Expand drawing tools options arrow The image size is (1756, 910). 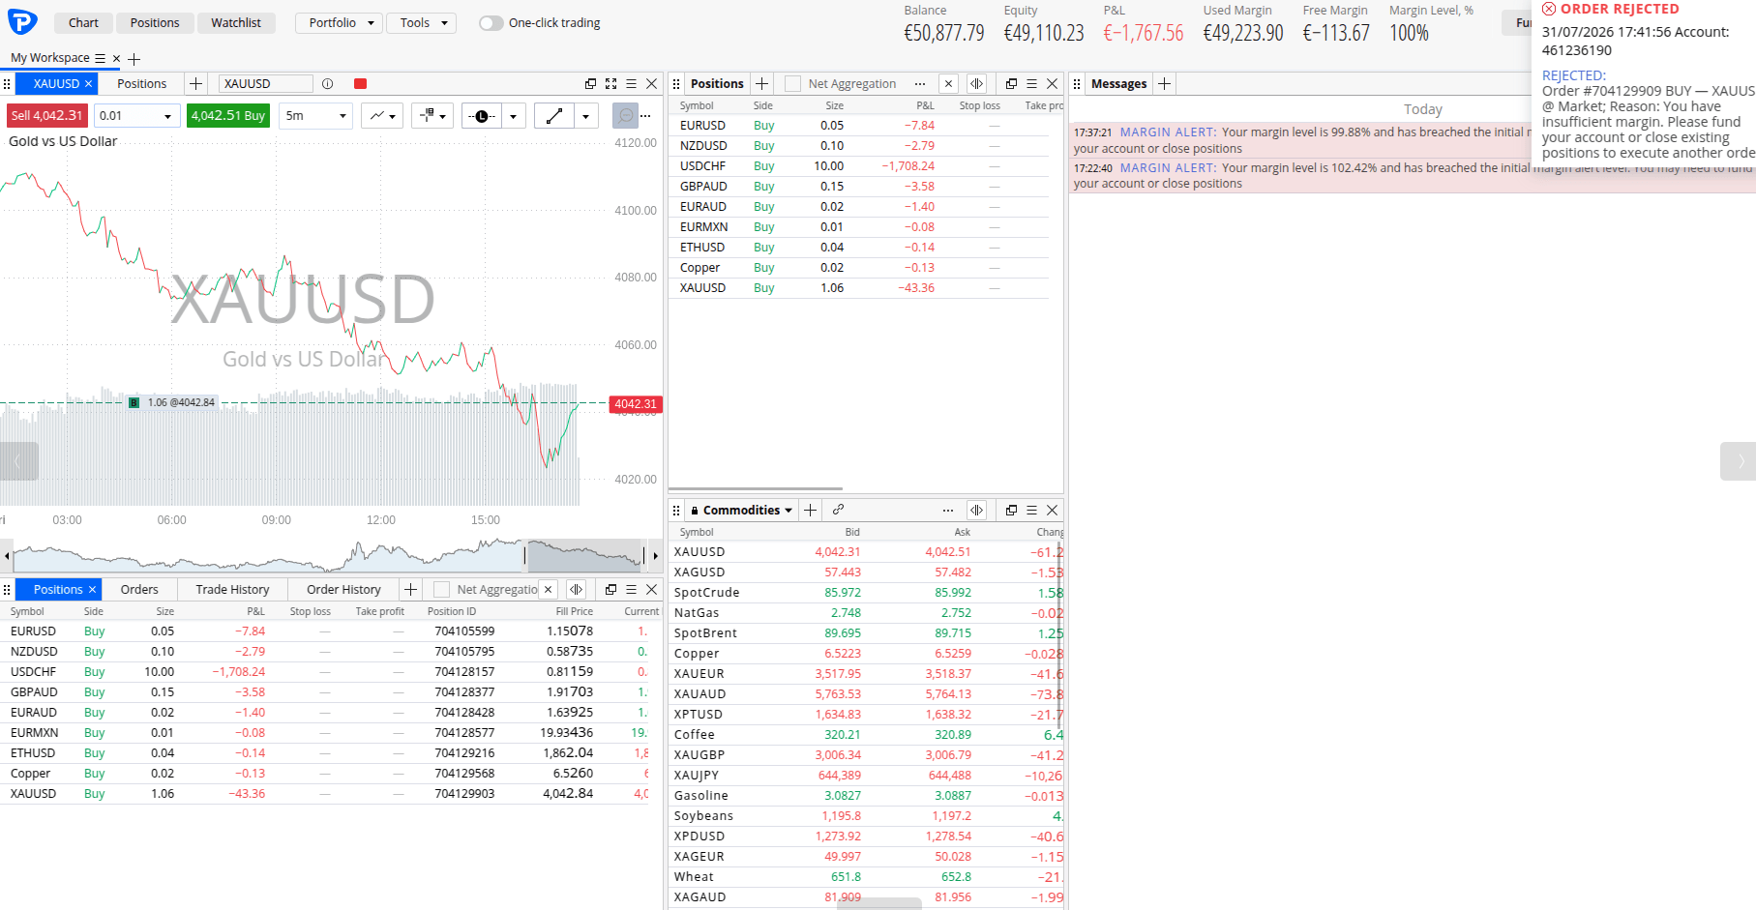586,116
